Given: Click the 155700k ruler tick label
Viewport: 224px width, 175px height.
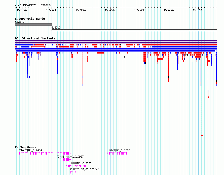Looking at the screenshot, I should tap(198, 10).
